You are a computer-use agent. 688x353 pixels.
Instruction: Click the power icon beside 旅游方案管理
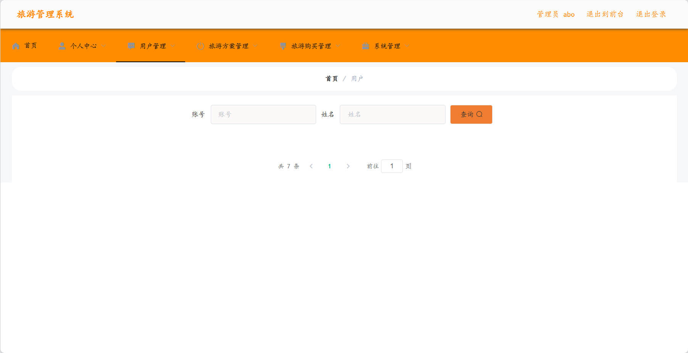(x=200, y=46)
